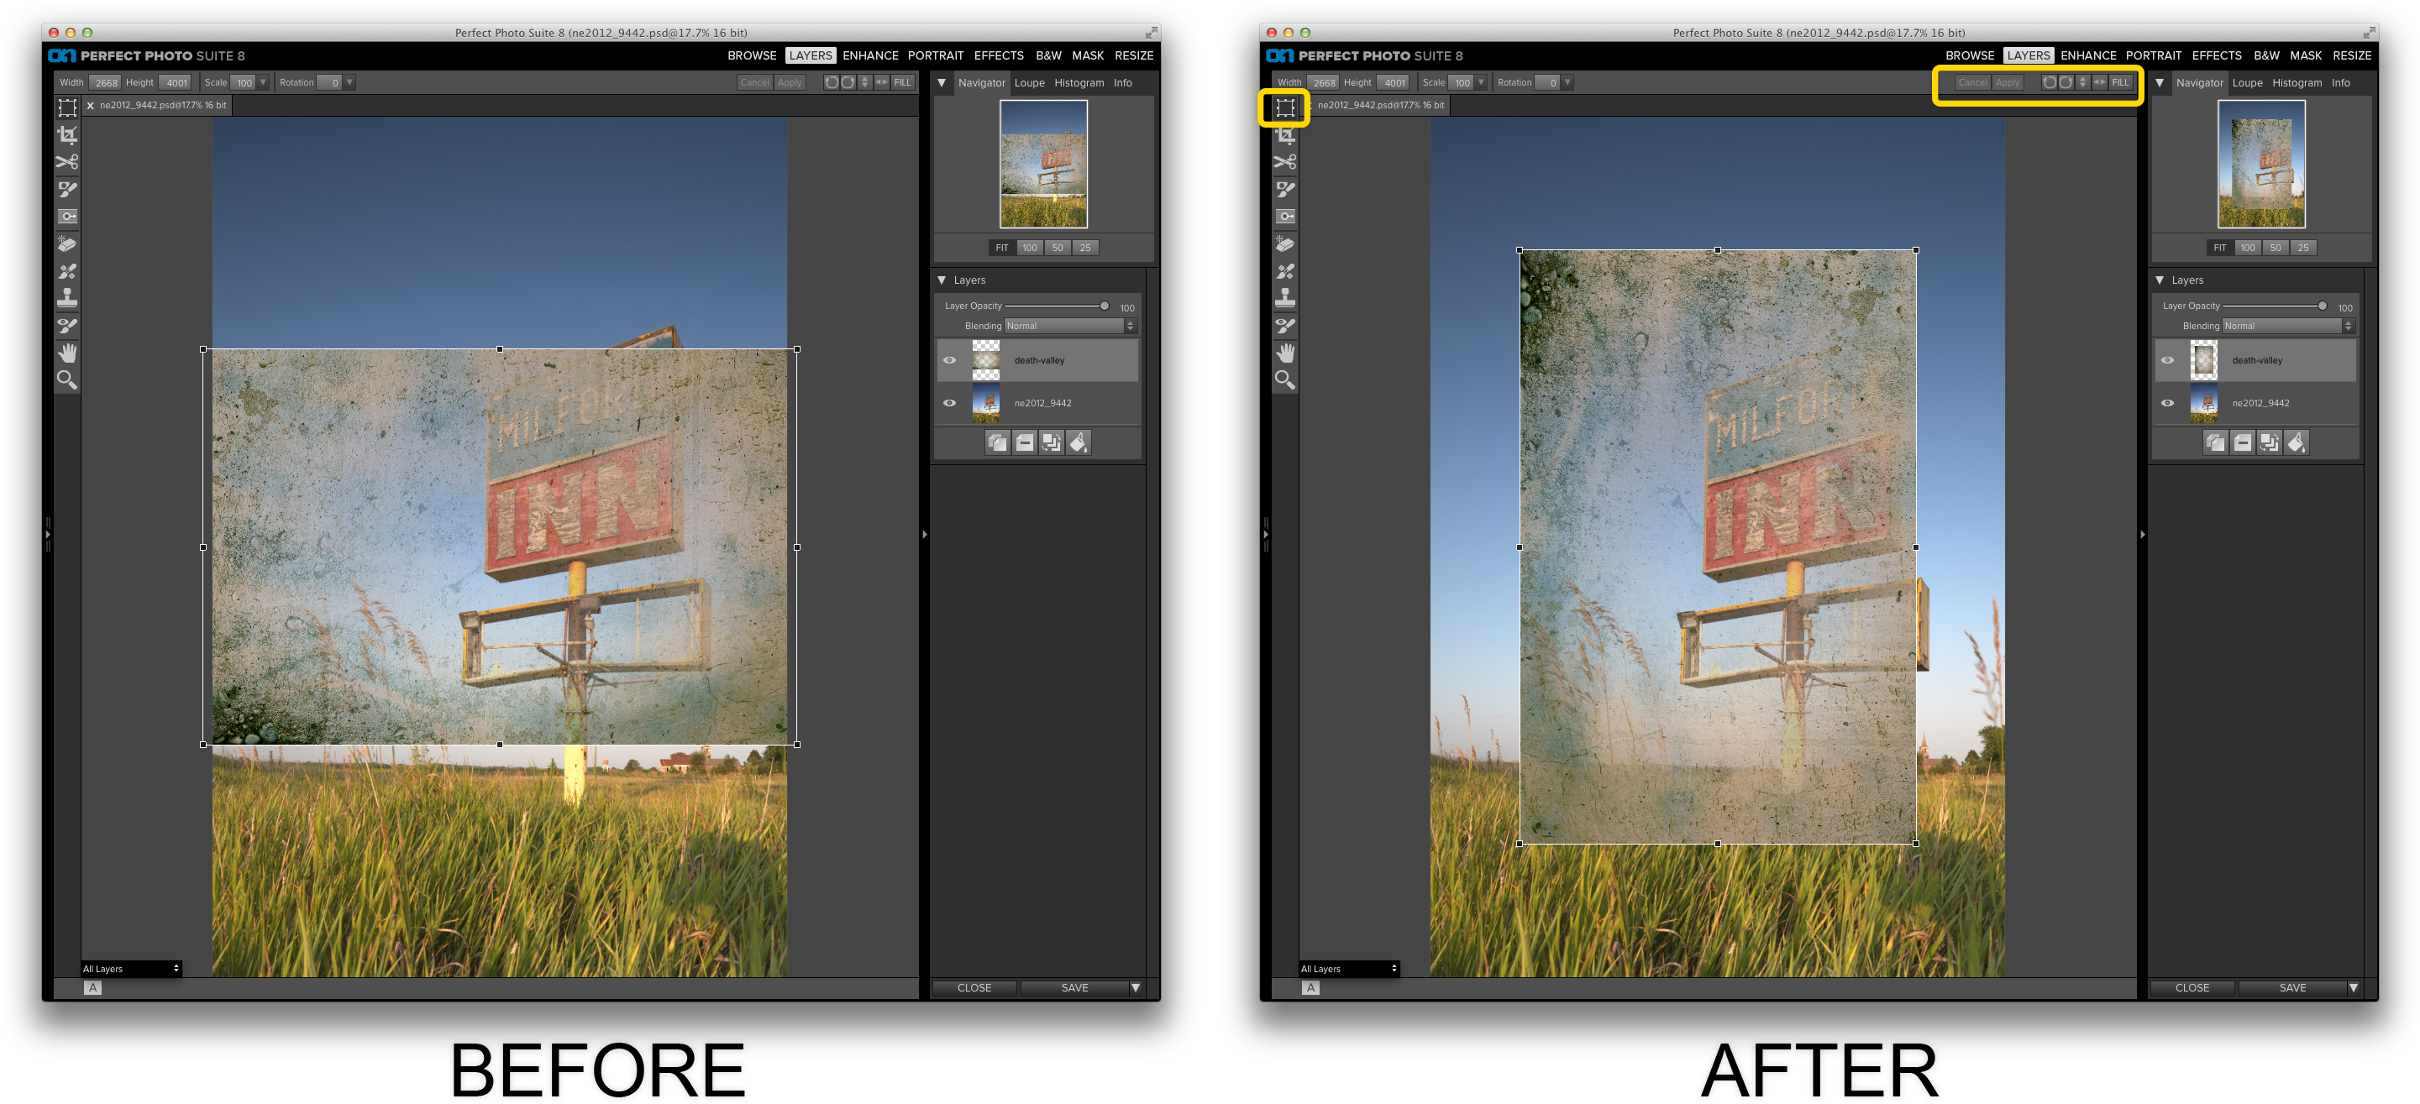Collapse the Layers pane in AFTER window

click(x=2159, y=280)
